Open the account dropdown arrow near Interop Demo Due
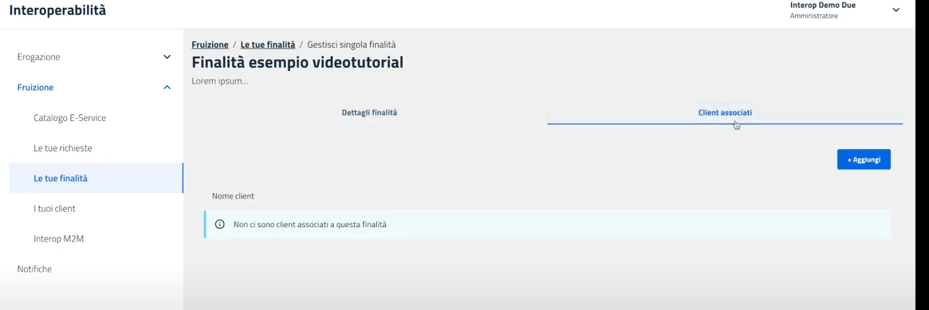 [x=896, y=10]
